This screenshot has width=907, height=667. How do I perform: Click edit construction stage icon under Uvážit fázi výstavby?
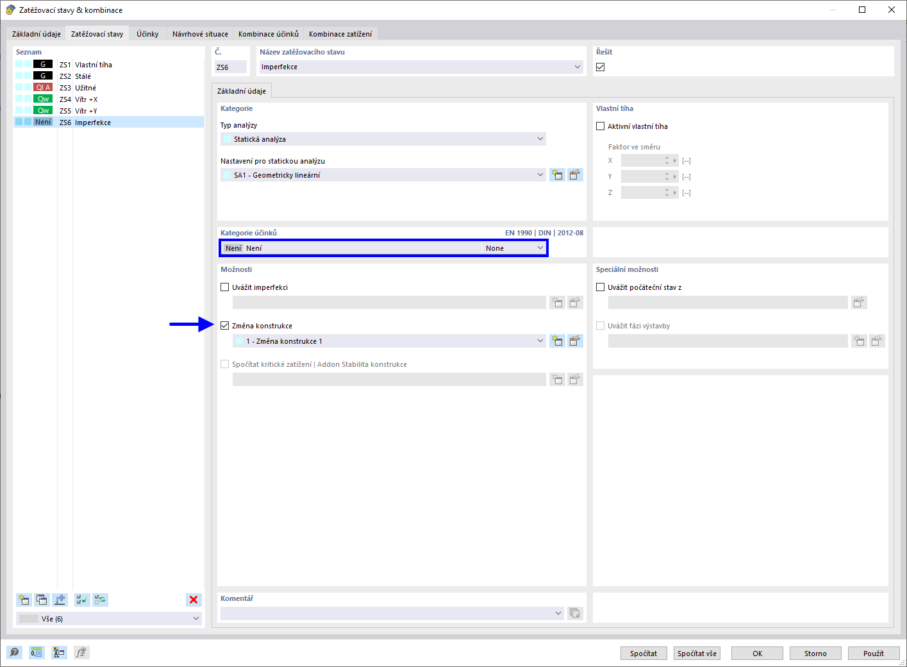point(877,341)
